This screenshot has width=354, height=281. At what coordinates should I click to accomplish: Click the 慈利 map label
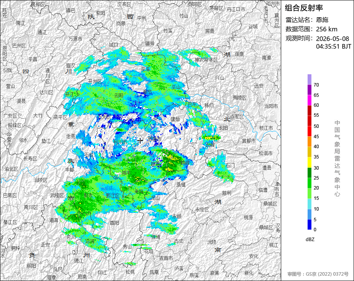227,193
